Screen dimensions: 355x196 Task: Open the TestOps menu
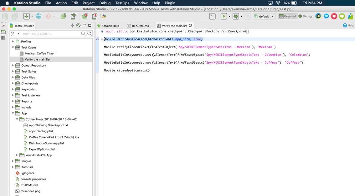pos(122,3)
